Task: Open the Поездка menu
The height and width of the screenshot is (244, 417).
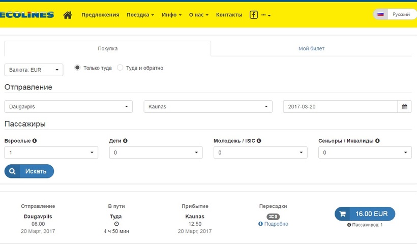Action: point(140,15)
